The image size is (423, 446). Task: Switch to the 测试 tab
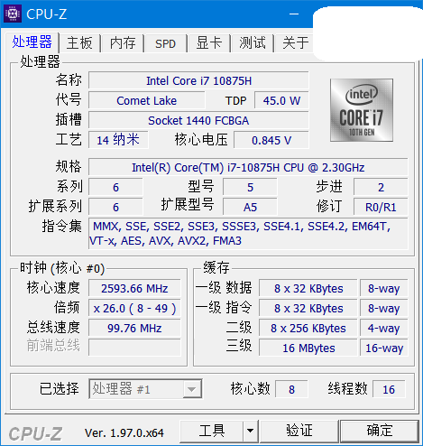[x=253, y=42]
